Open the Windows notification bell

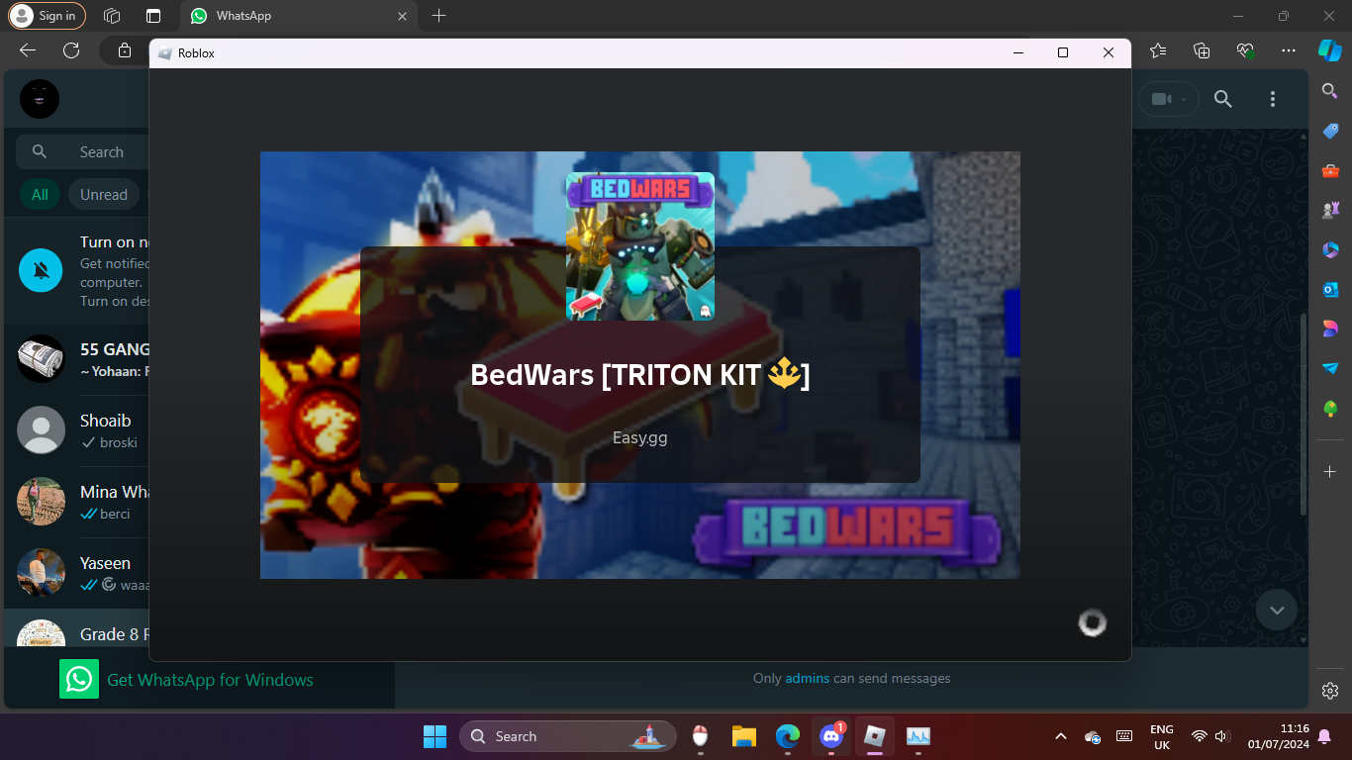[1325, 736]
